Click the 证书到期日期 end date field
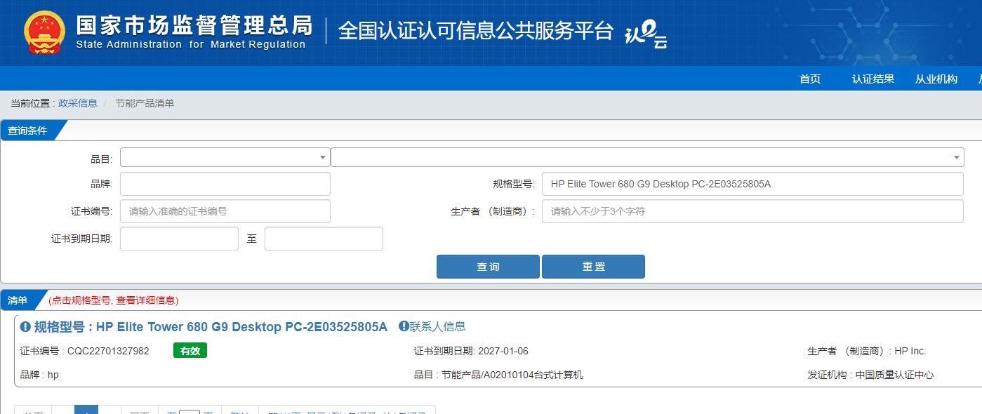 coord(324,239)
